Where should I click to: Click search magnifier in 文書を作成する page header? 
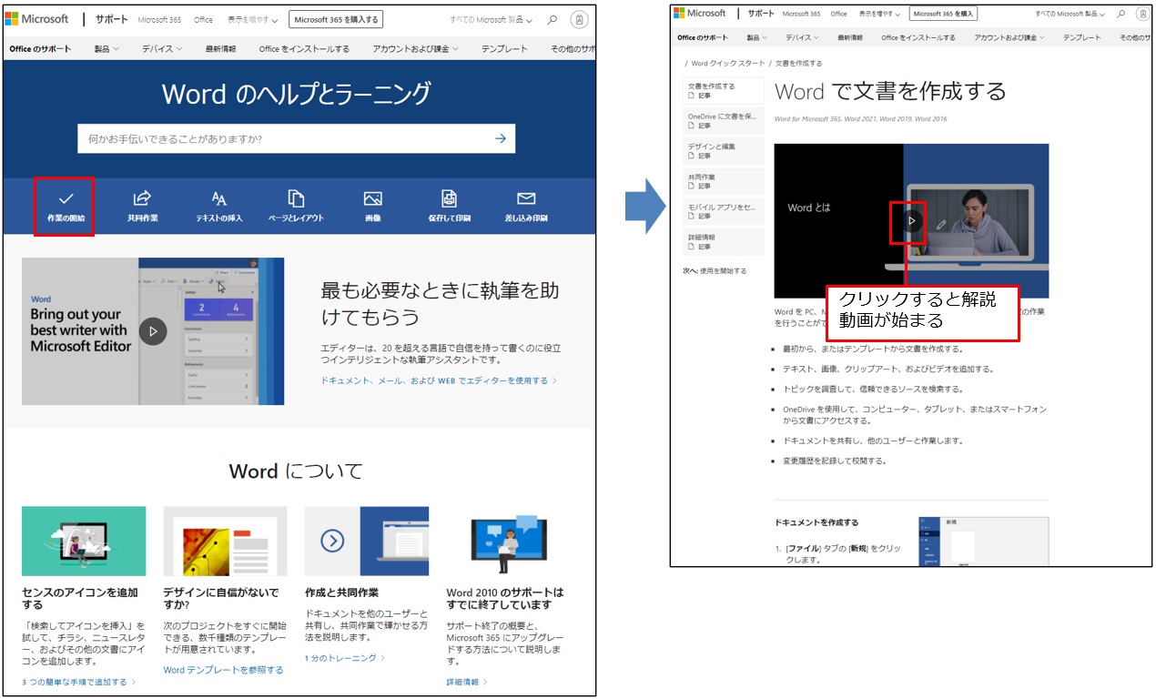[1121, 14]
